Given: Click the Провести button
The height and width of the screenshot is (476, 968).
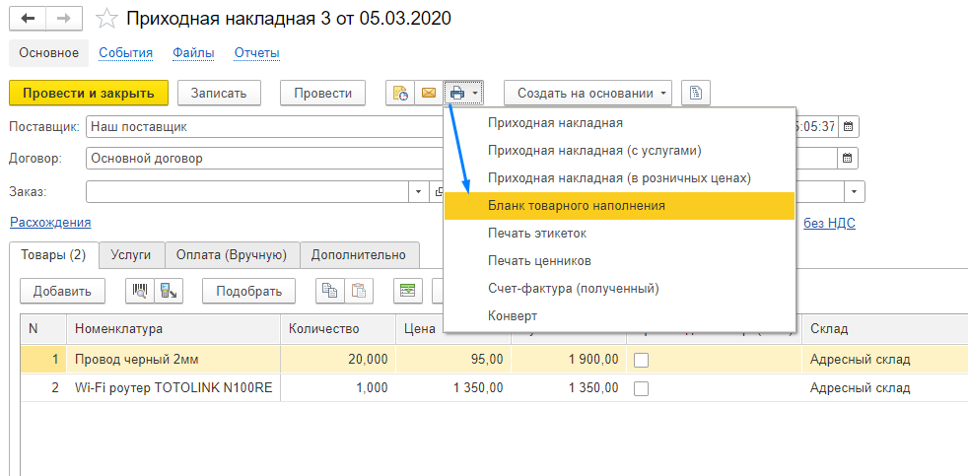Looking at the screenshot, I should [323, 94].
